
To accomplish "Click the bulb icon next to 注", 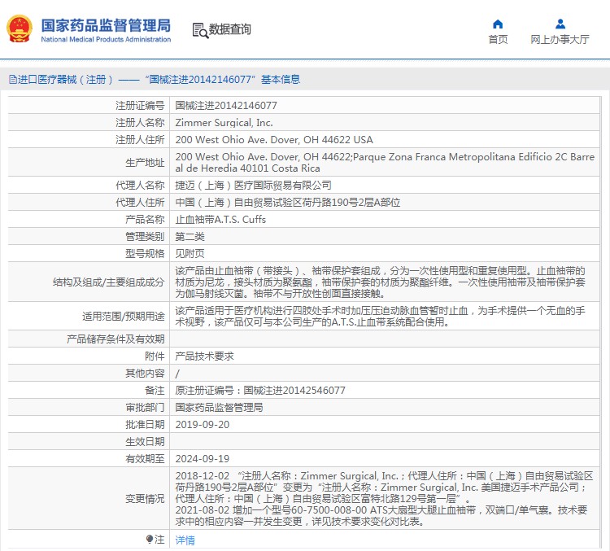I will point(150,539).
